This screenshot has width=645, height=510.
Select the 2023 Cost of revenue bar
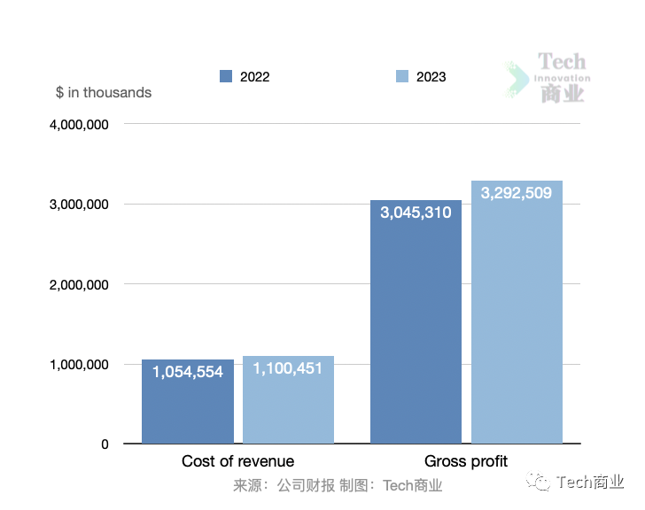(x=288, y=409)
